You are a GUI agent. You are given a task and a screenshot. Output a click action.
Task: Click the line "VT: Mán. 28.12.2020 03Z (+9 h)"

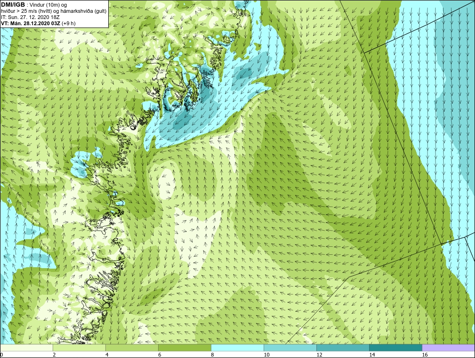[38, 23]
